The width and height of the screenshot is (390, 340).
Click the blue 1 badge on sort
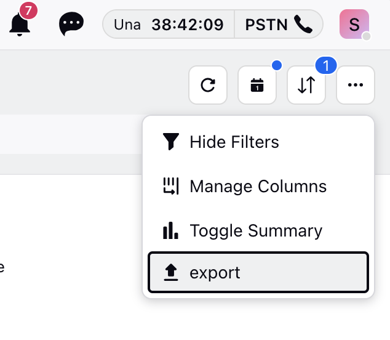click(326, 65)
